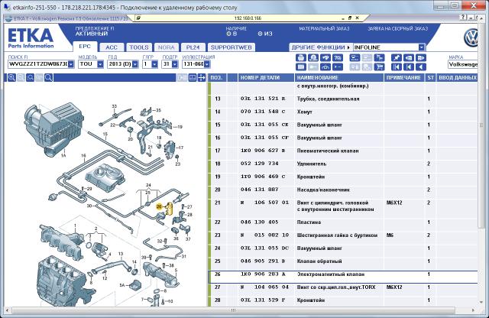Click the dot-dash icon in the toolbar's second row
This screenshot has width=489, height=318.
338,67
